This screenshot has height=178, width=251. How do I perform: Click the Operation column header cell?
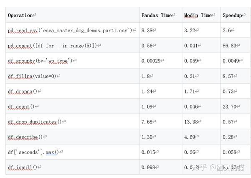coord(20,15)
